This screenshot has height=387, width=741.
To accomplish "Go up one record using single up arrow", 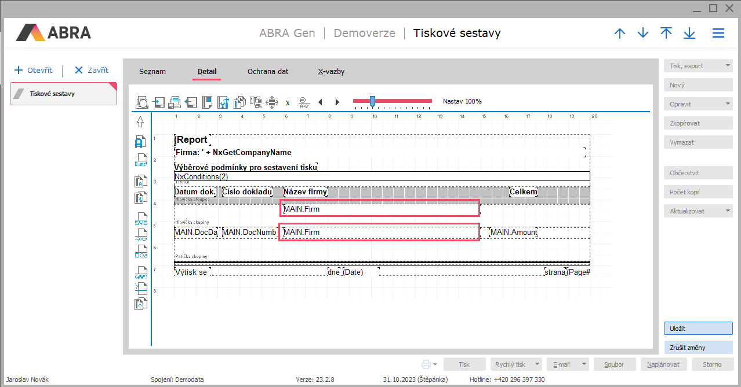I will pos(620,33).
